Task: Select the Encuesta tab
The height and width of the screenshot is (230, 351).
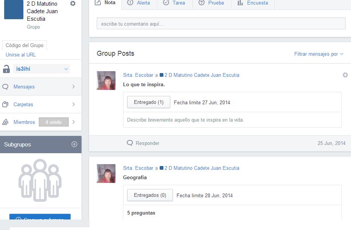Action: (252, 3)
